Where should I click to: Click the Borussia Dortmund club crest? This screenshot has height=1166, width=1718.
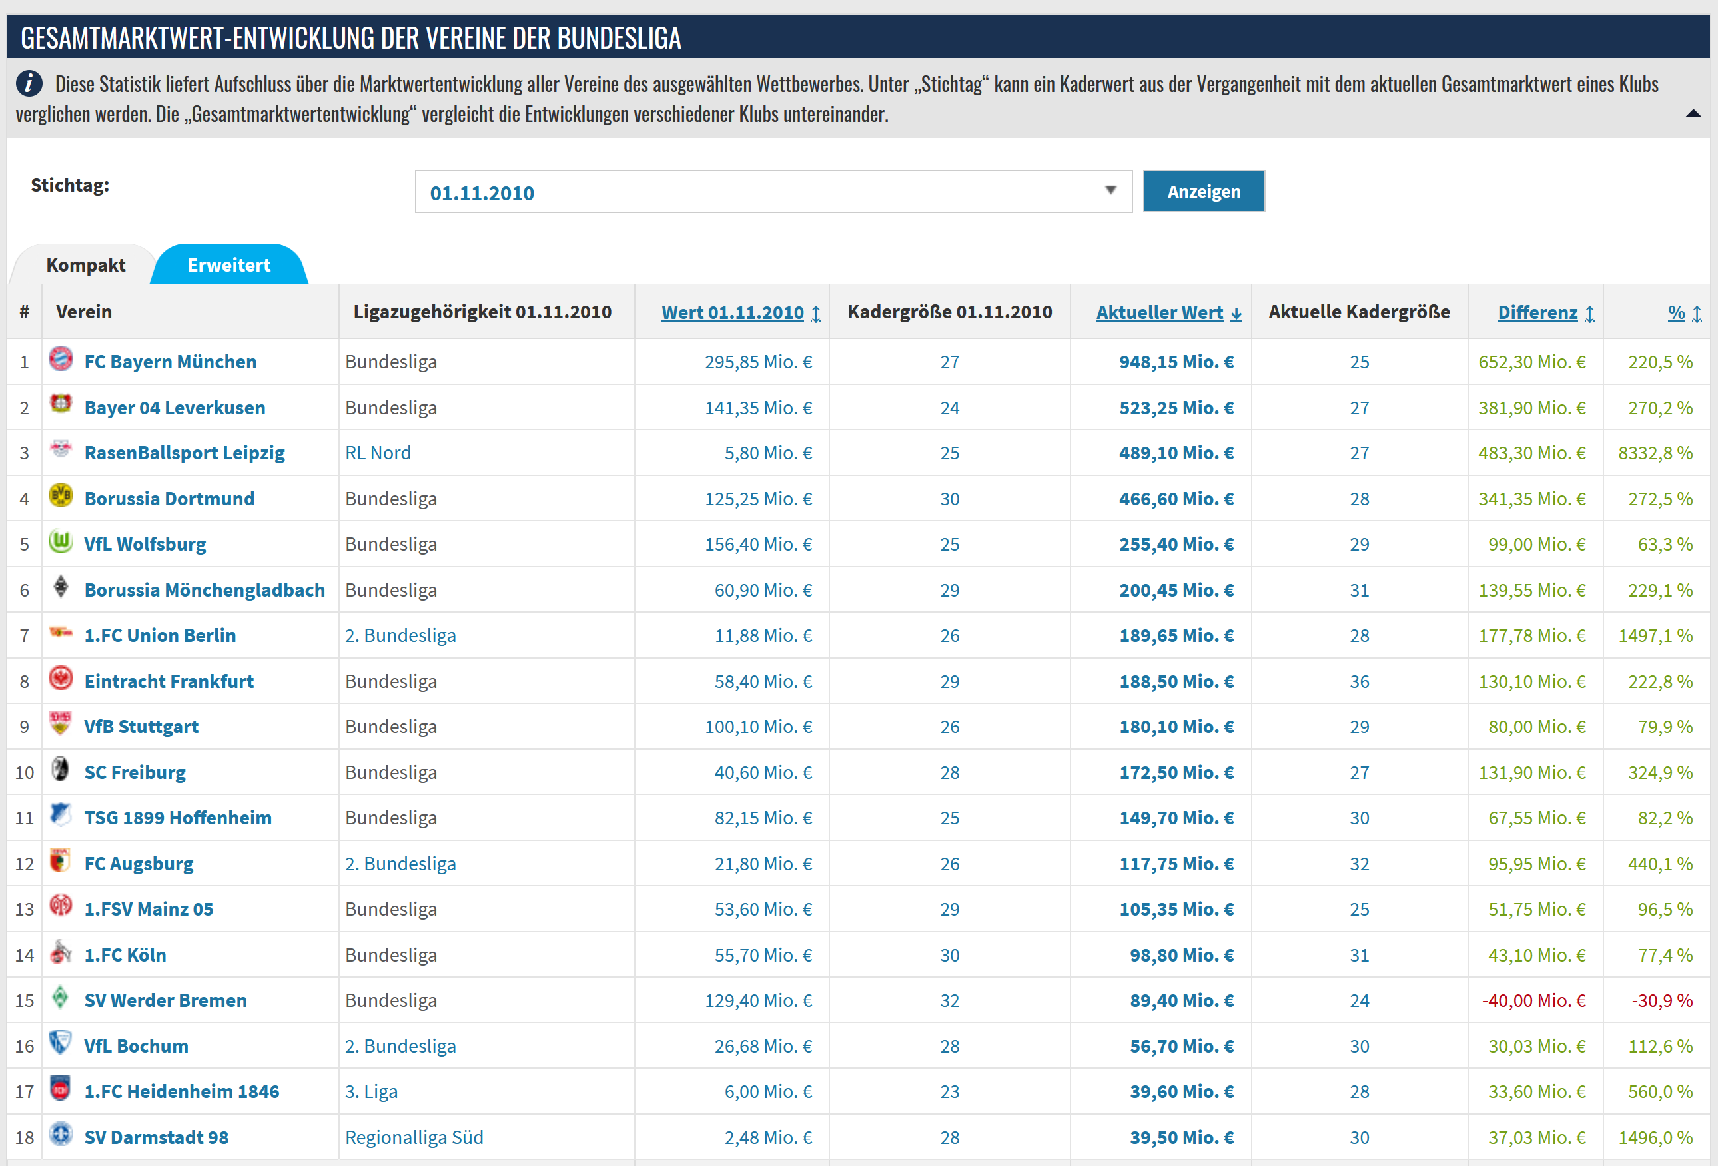[61, 495]
